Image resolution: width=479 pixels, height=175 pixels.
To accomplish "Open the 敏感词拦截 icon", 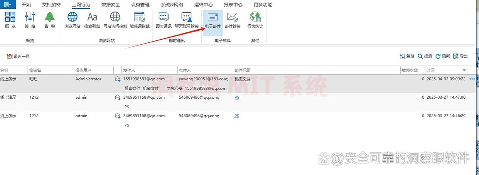I will click(x=140, y=20).
